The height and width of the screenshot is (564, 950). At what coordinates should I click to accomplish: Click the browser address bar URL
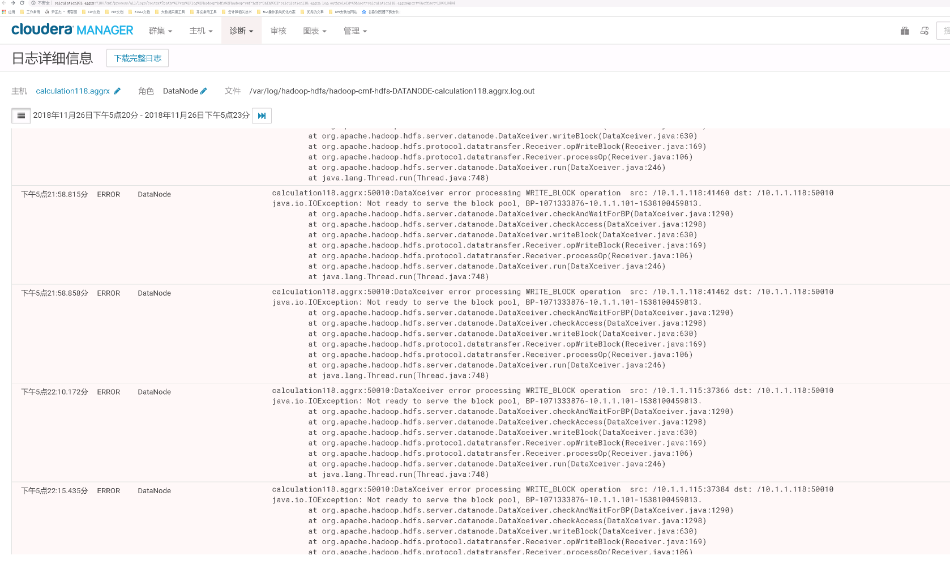coord(254,3)
